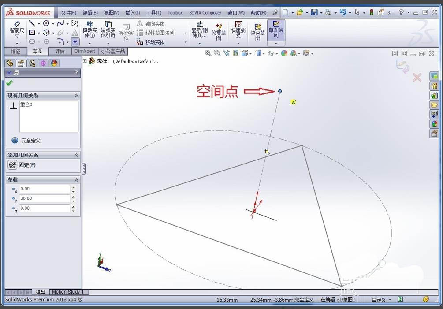Click the Rebuild traffic light icon

pyautogui.click(x=372, y=12)
